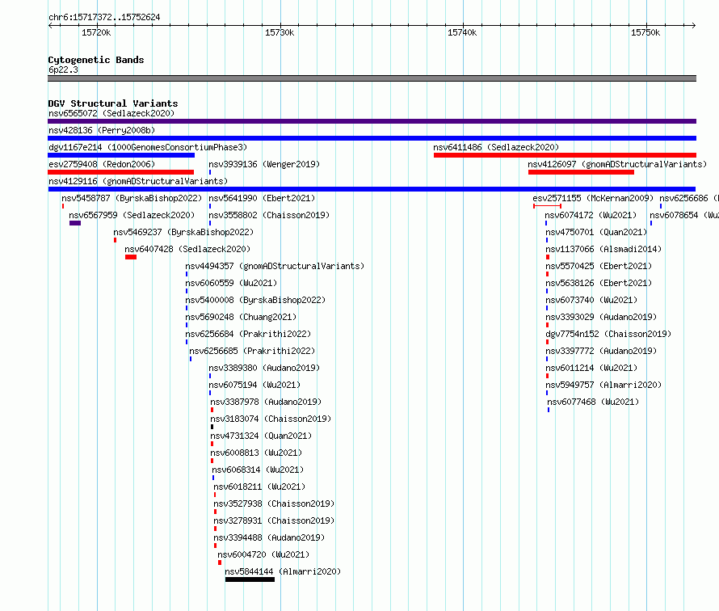Click the 15730k ruler tick label
The height and width of the screenshot is (611, 719).
280,32
